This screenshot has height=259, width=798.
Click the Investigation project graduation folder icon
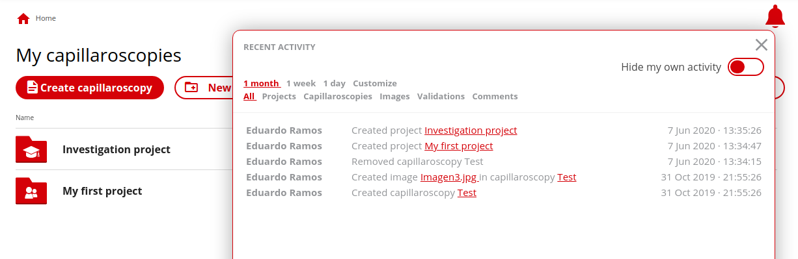click(31, 149)
